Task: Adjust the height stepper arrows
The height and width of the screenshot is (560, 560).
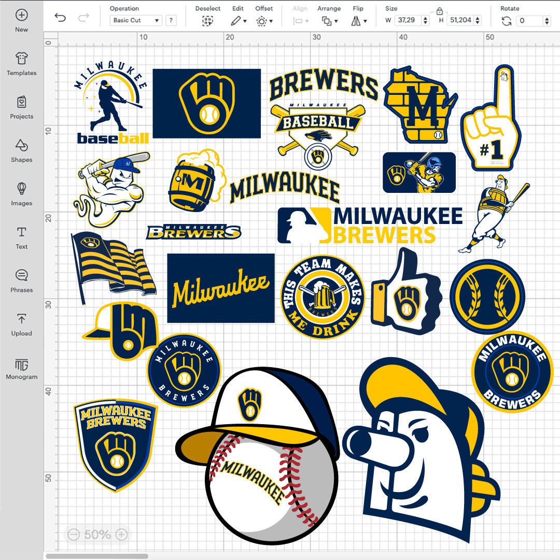Action: [x=478, y=20]
